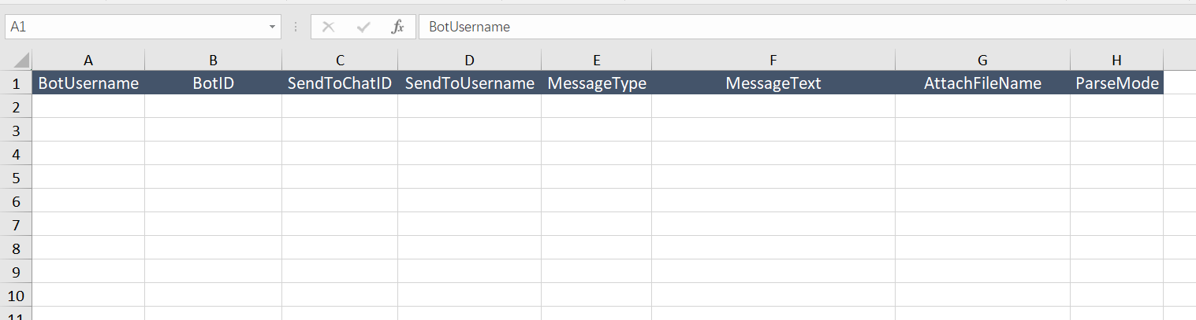Viewport: 1196px width, 320px height.
Task: Click the formula bar containing BotUsername
Action: click(x=788, y=27)
